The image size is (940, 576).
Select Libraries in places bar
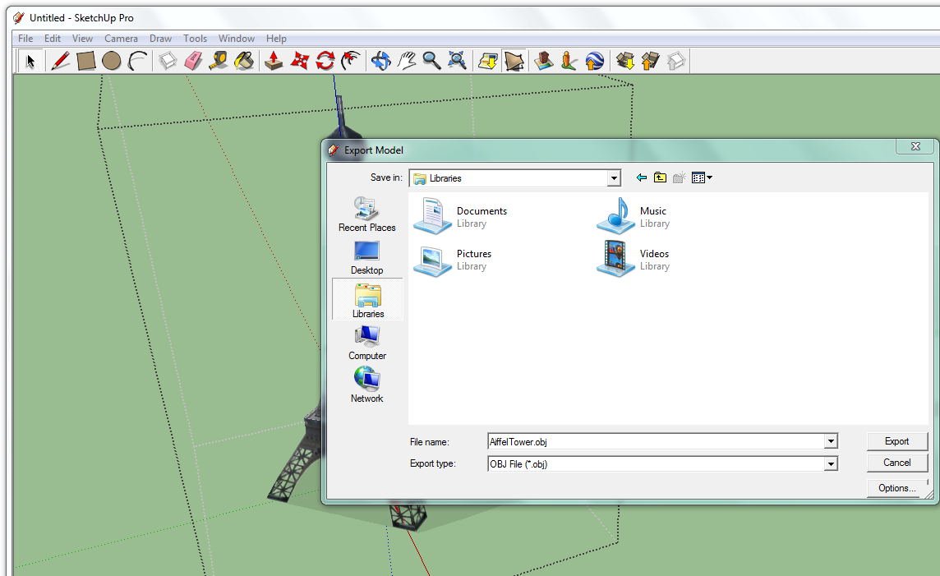tap(367, 300)
